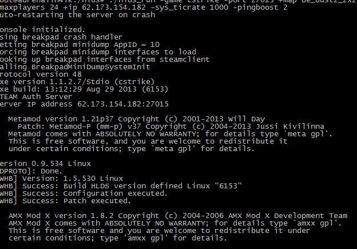This screenshot has height=249, width=357.
Task: Click the 'DPROTO]: Done.' line
Action: point(31,171)
